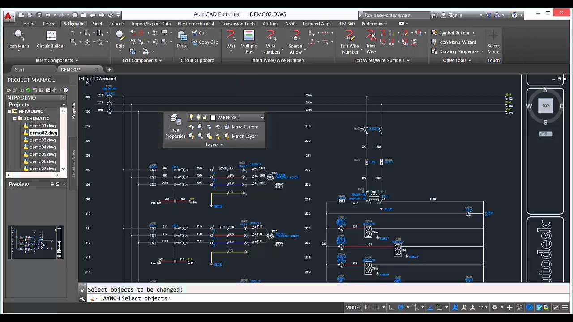Viewport: 573px width, 322px height.
Task: Select demo03.dwg in project tree
Action: (43, 140)
